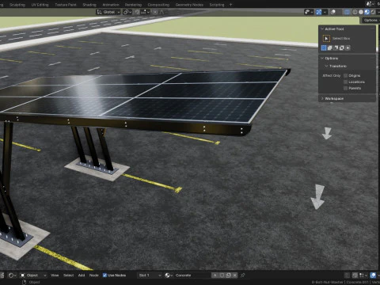Open the viewport object visibility dropdown
This screenshot has width=380, height=285.
click(309, 12)
